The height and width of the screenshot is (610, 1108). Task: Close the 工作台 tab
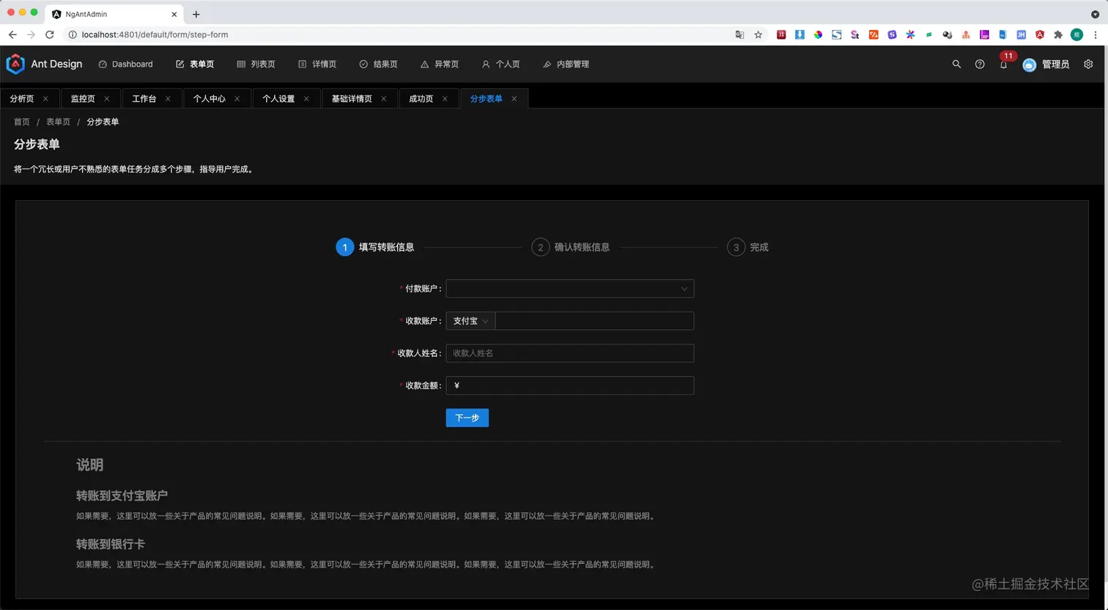pos(168,99)
